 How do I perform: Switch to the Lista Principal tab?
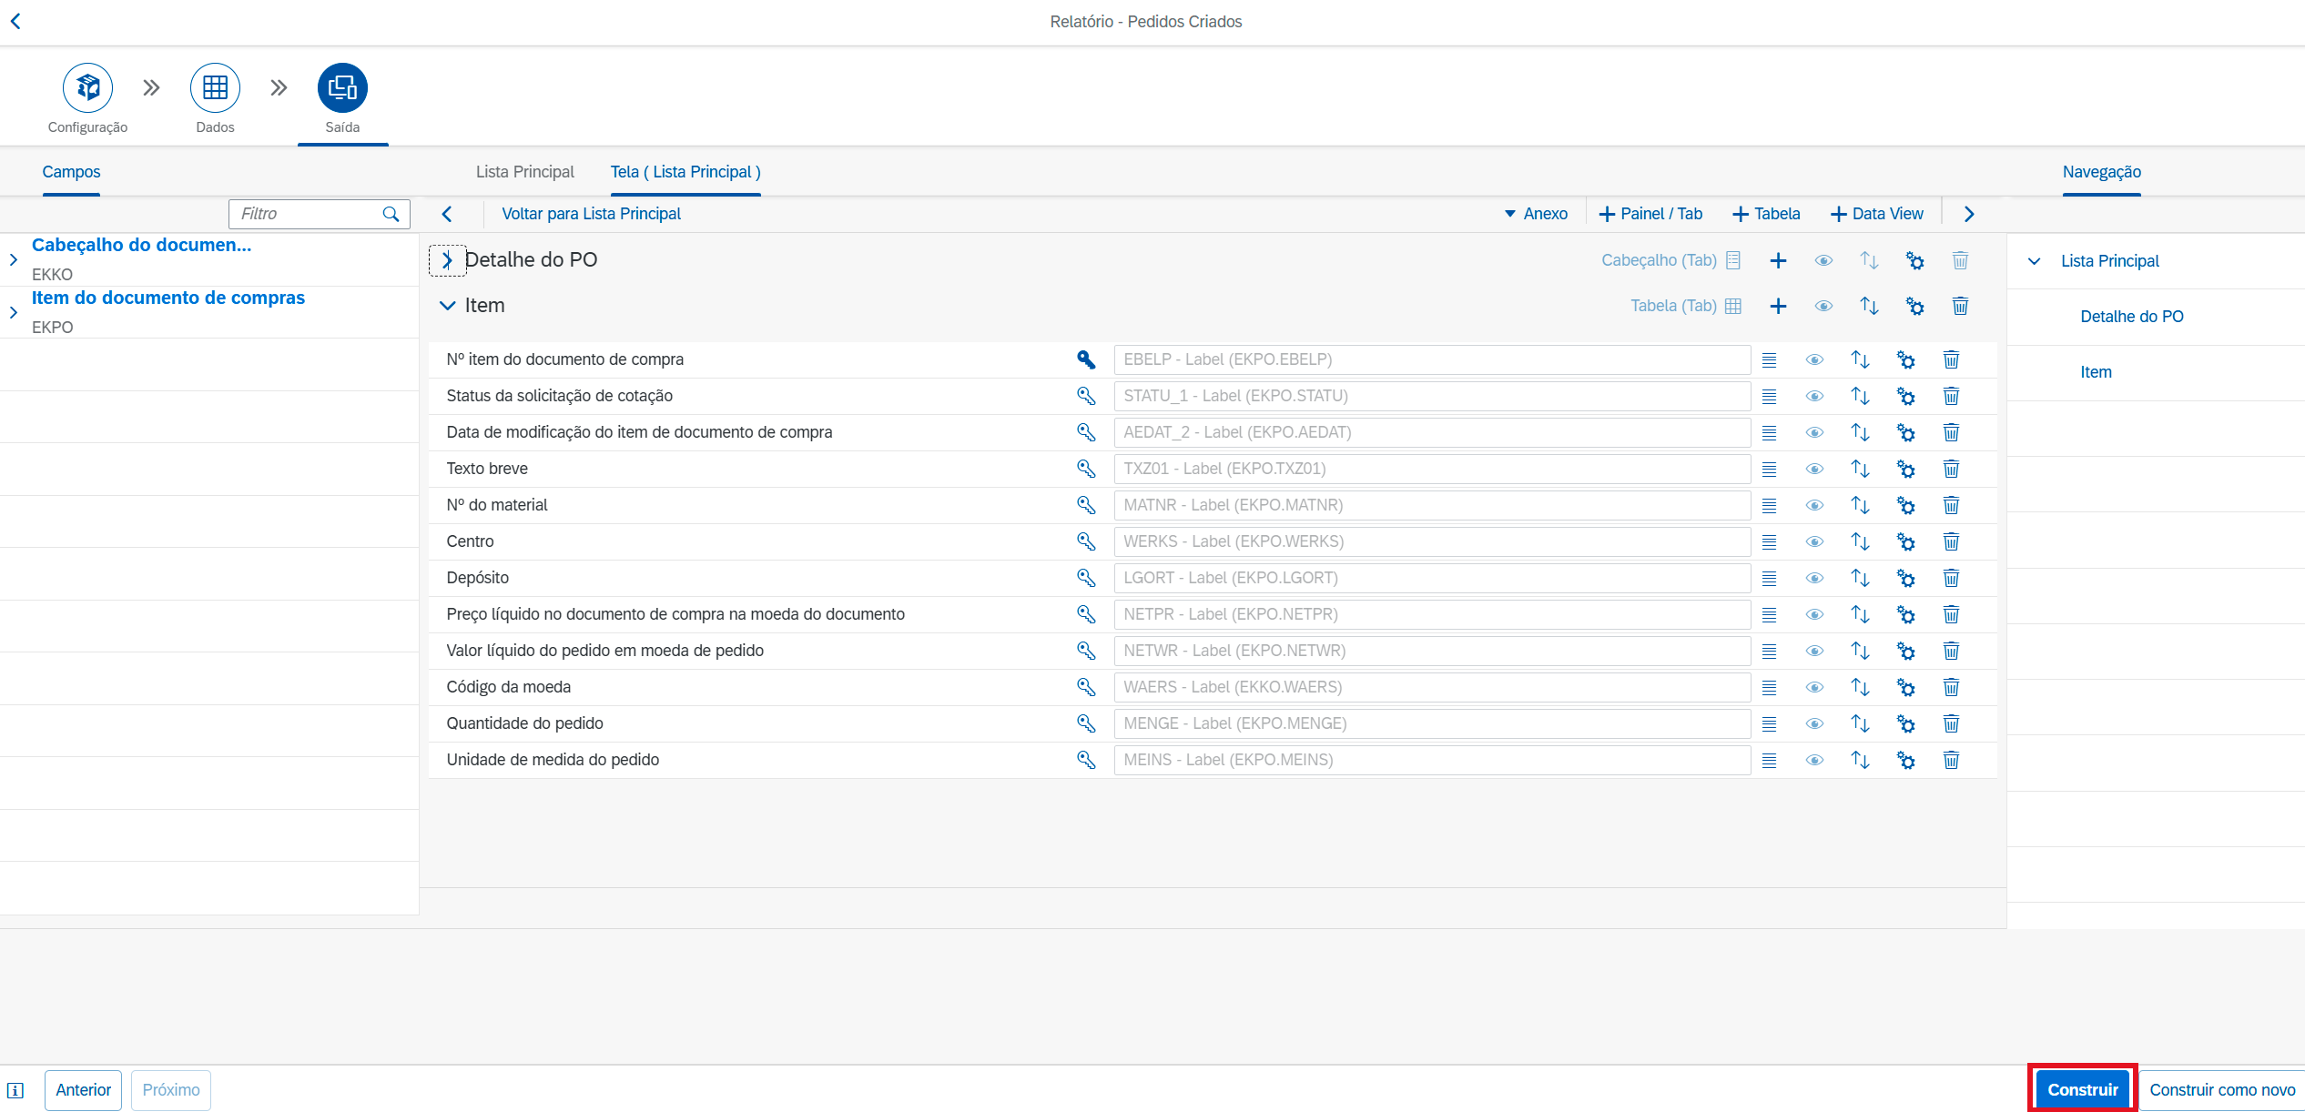tap(524, 172)
